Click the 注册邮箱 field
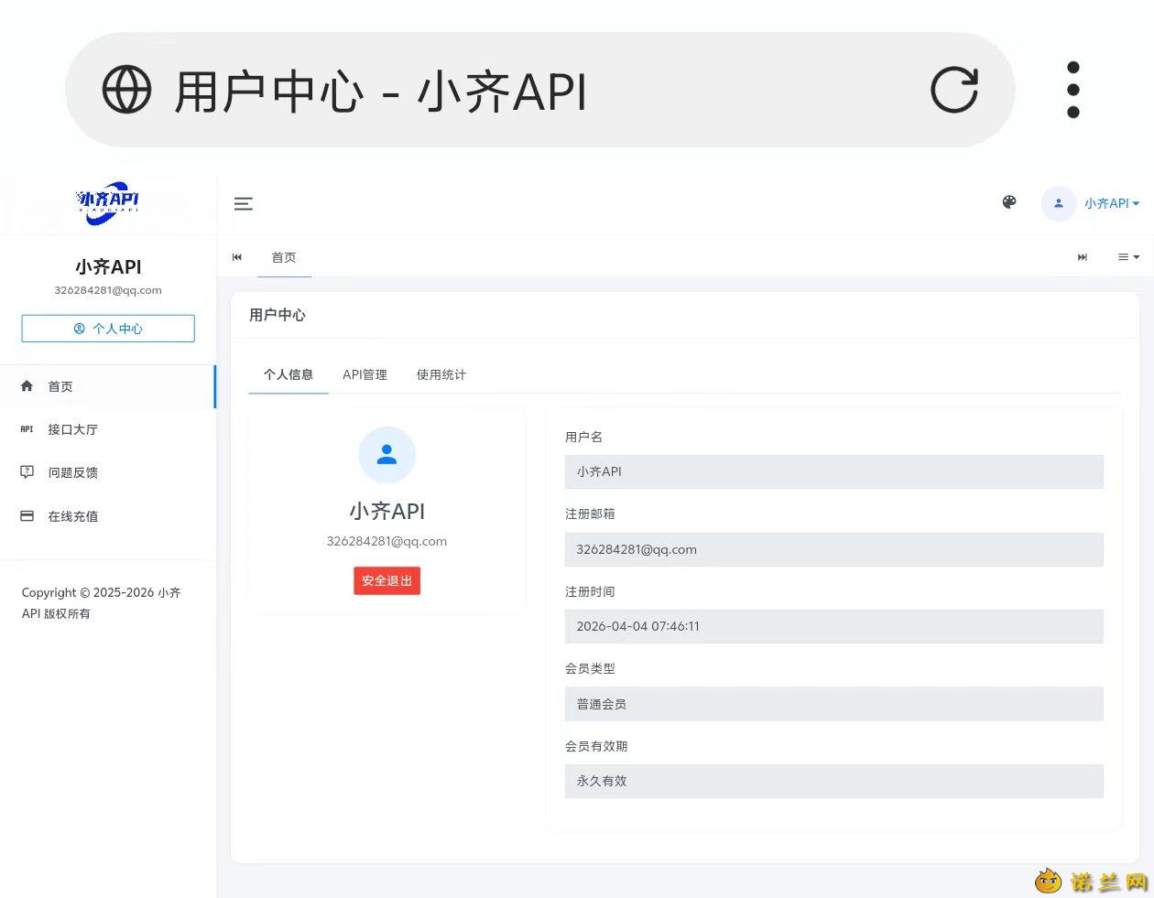The width and height of the screenshot is (1154, 898). (834, 549)
